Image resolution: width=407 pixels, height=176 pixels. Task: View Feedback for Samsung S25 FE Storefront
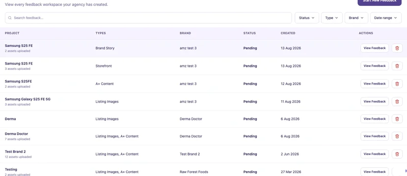375,66
